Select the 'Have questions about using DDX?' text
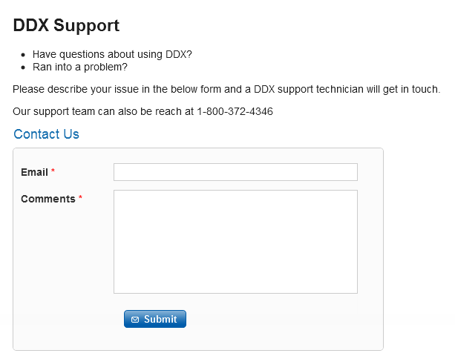Viewport: 455px width, 356px height. [x=112, y=54]
